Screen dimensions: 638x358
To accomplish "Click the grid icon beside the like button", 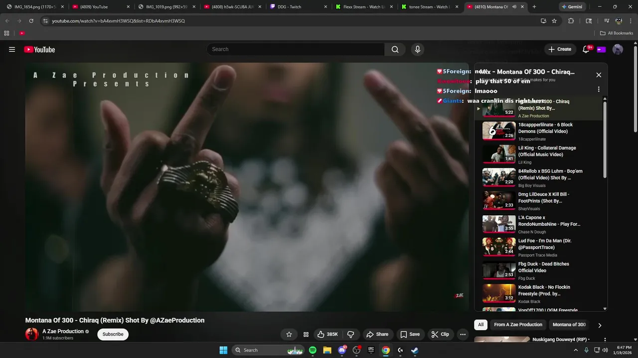I will [306, 334].
